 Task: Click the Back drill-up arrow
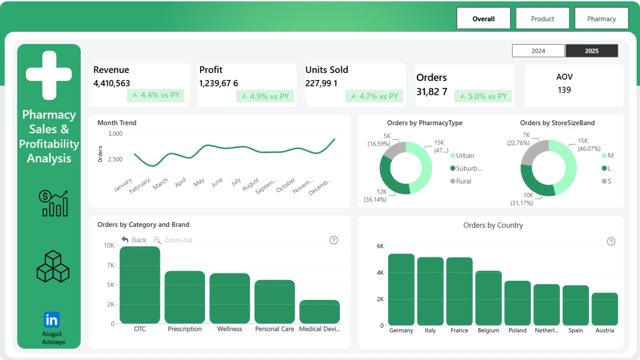(x=125, y=240)
